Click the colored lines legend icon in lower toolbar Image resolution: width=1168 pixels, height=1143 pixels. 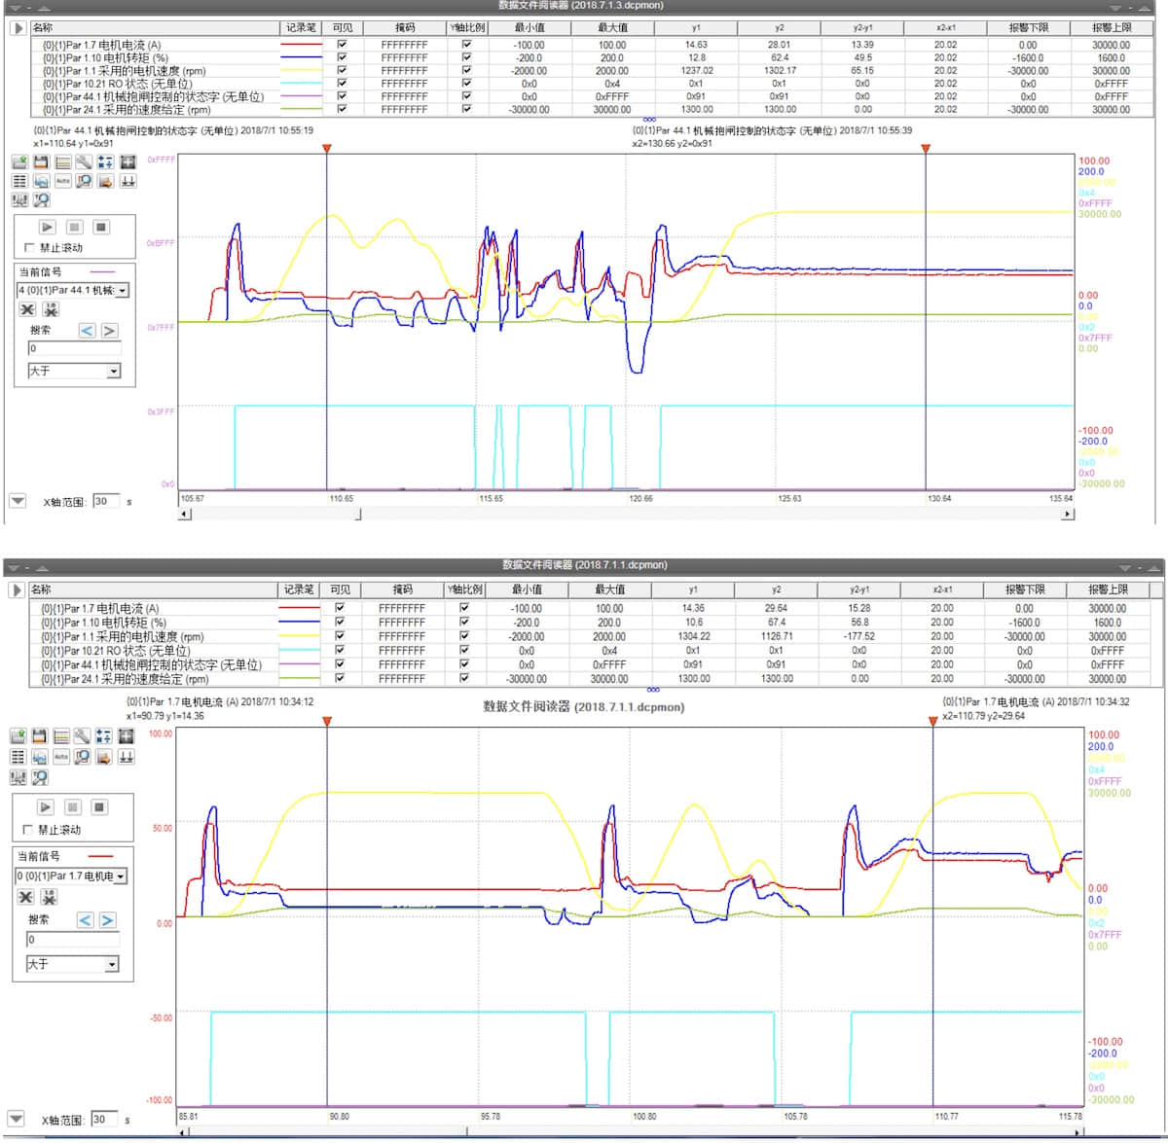(x=60, y=736)
